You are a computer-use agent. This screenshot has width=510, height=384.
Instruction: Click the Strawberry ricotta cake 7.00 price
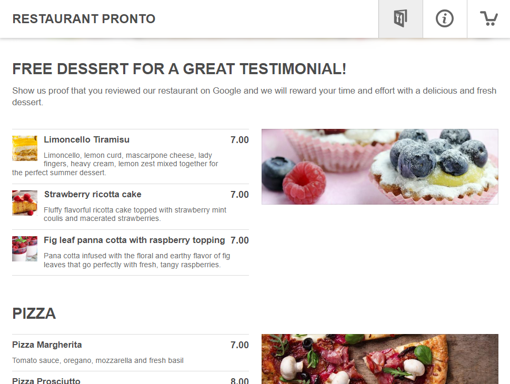click(239, 195)
